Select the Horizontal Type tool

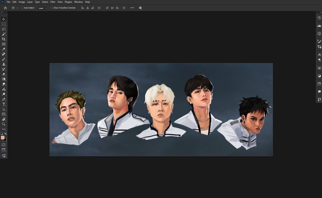[4, 104]
